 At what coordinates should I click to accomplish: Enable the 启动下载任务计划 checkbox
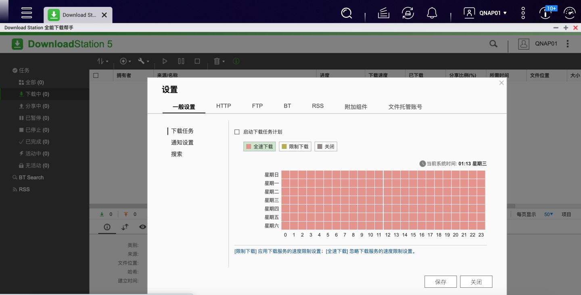[237, 132]
